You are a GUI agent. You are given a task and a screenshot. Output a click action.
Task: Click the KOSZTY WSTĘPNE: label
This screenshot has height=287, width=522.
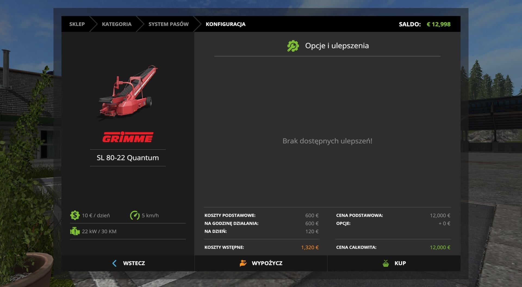[x=224, y=247]
